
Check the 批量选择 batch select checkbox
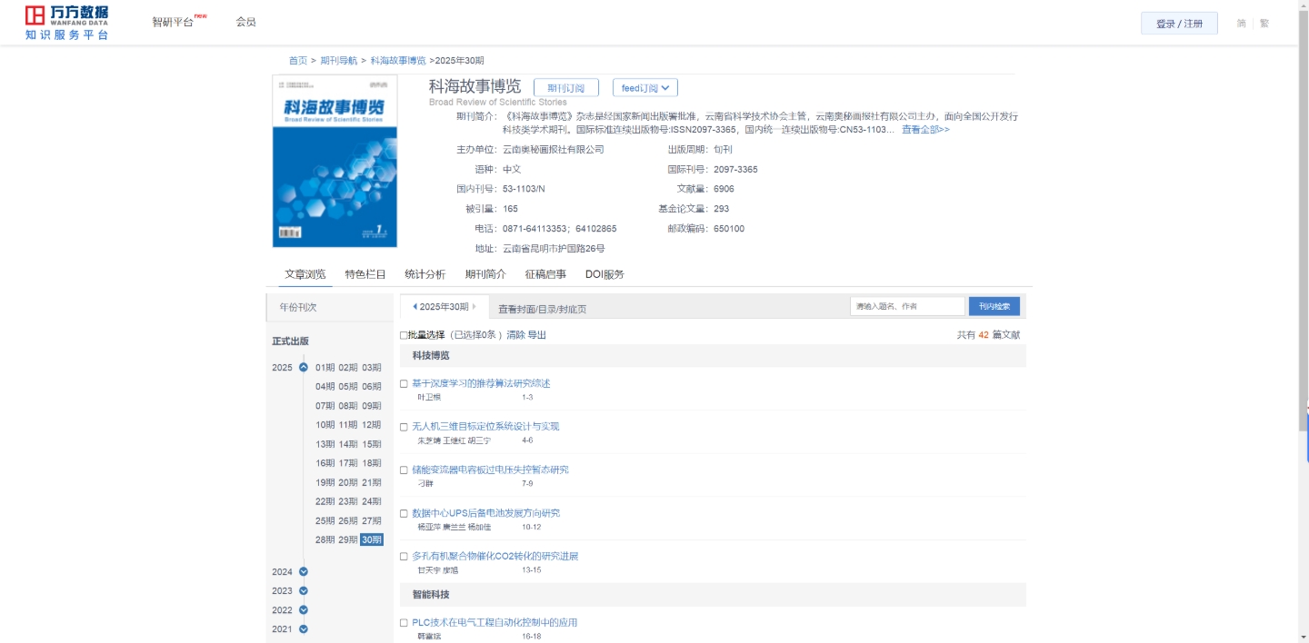point(404,335)
